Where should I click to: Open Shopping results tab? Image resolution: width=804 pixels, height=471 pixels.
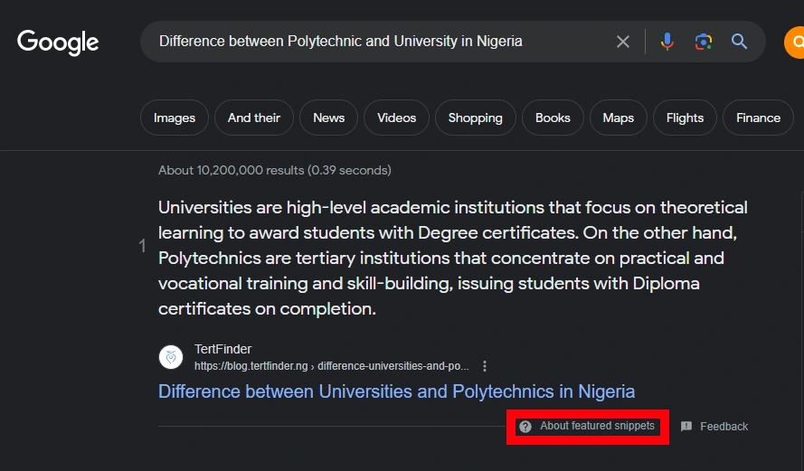[x=476, y=118]
